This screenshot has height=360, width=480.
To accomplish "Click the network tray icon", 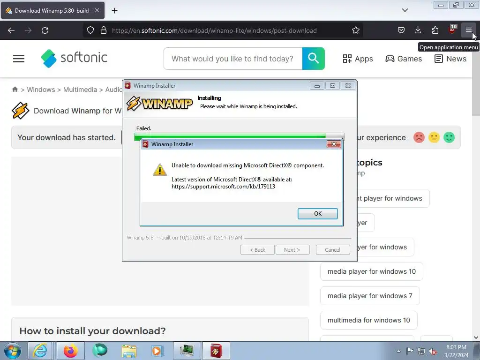I will [x=421, y=351].
